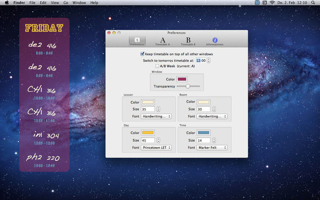Open the Day font Princetown LET dropdown
Image resolution: width=320 pixels, height=200 pixels.
point(156,148)
